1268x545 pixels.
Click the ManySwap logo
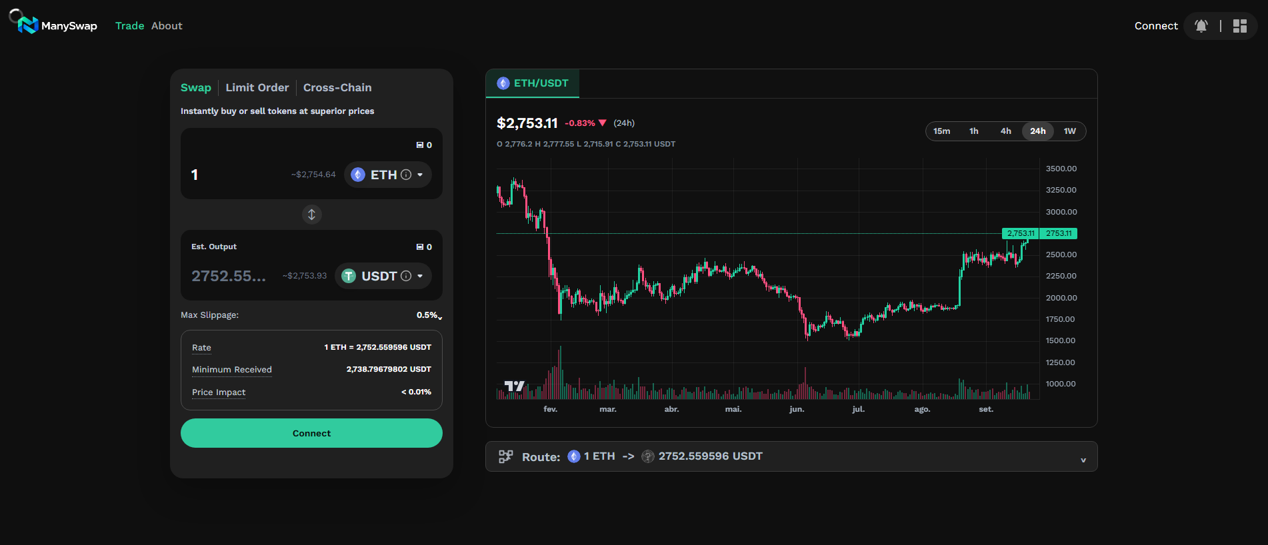pos(57,25)
